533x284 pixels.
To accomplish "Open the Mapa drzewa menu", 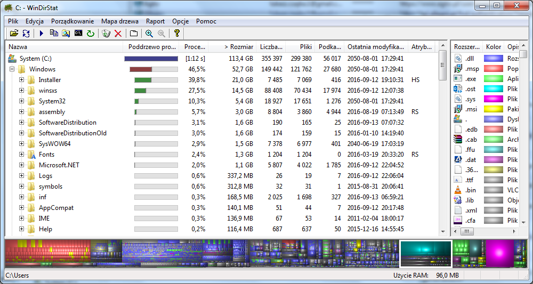I will [119, 21].
